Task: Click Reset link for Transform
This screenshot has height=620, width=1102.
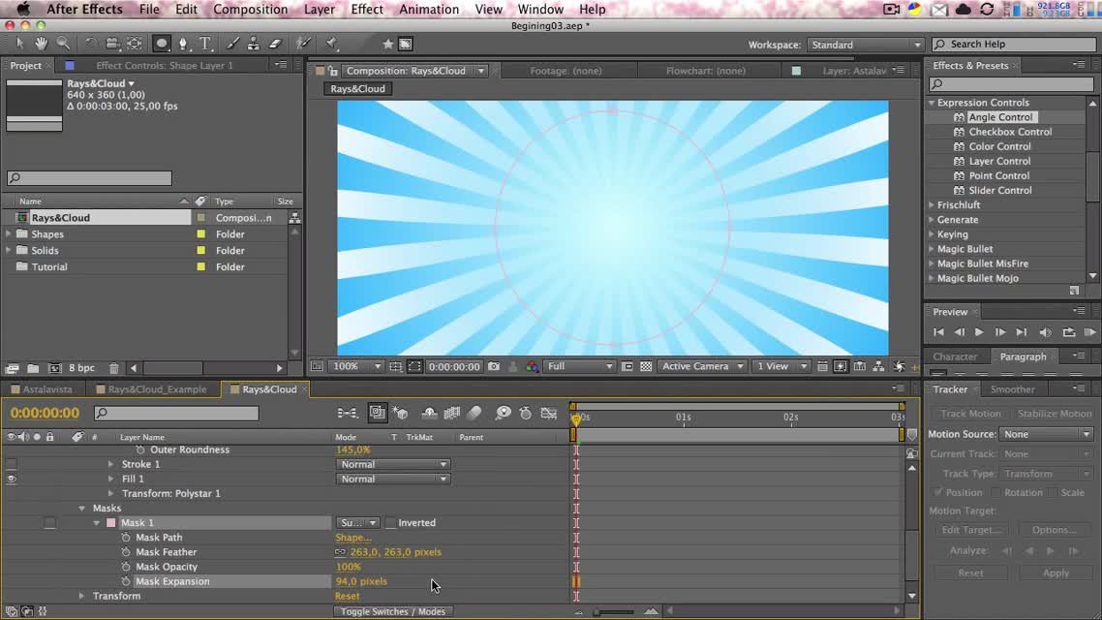Action: pos(348,596)
